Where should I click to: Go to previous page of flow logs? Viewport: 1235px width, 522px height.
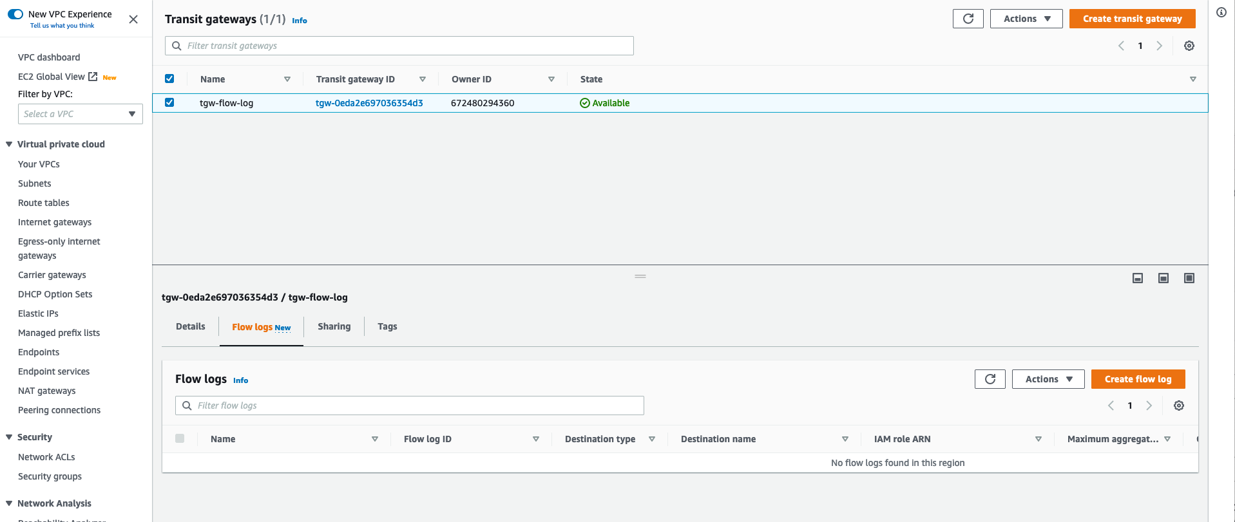tap(1111, 405)
